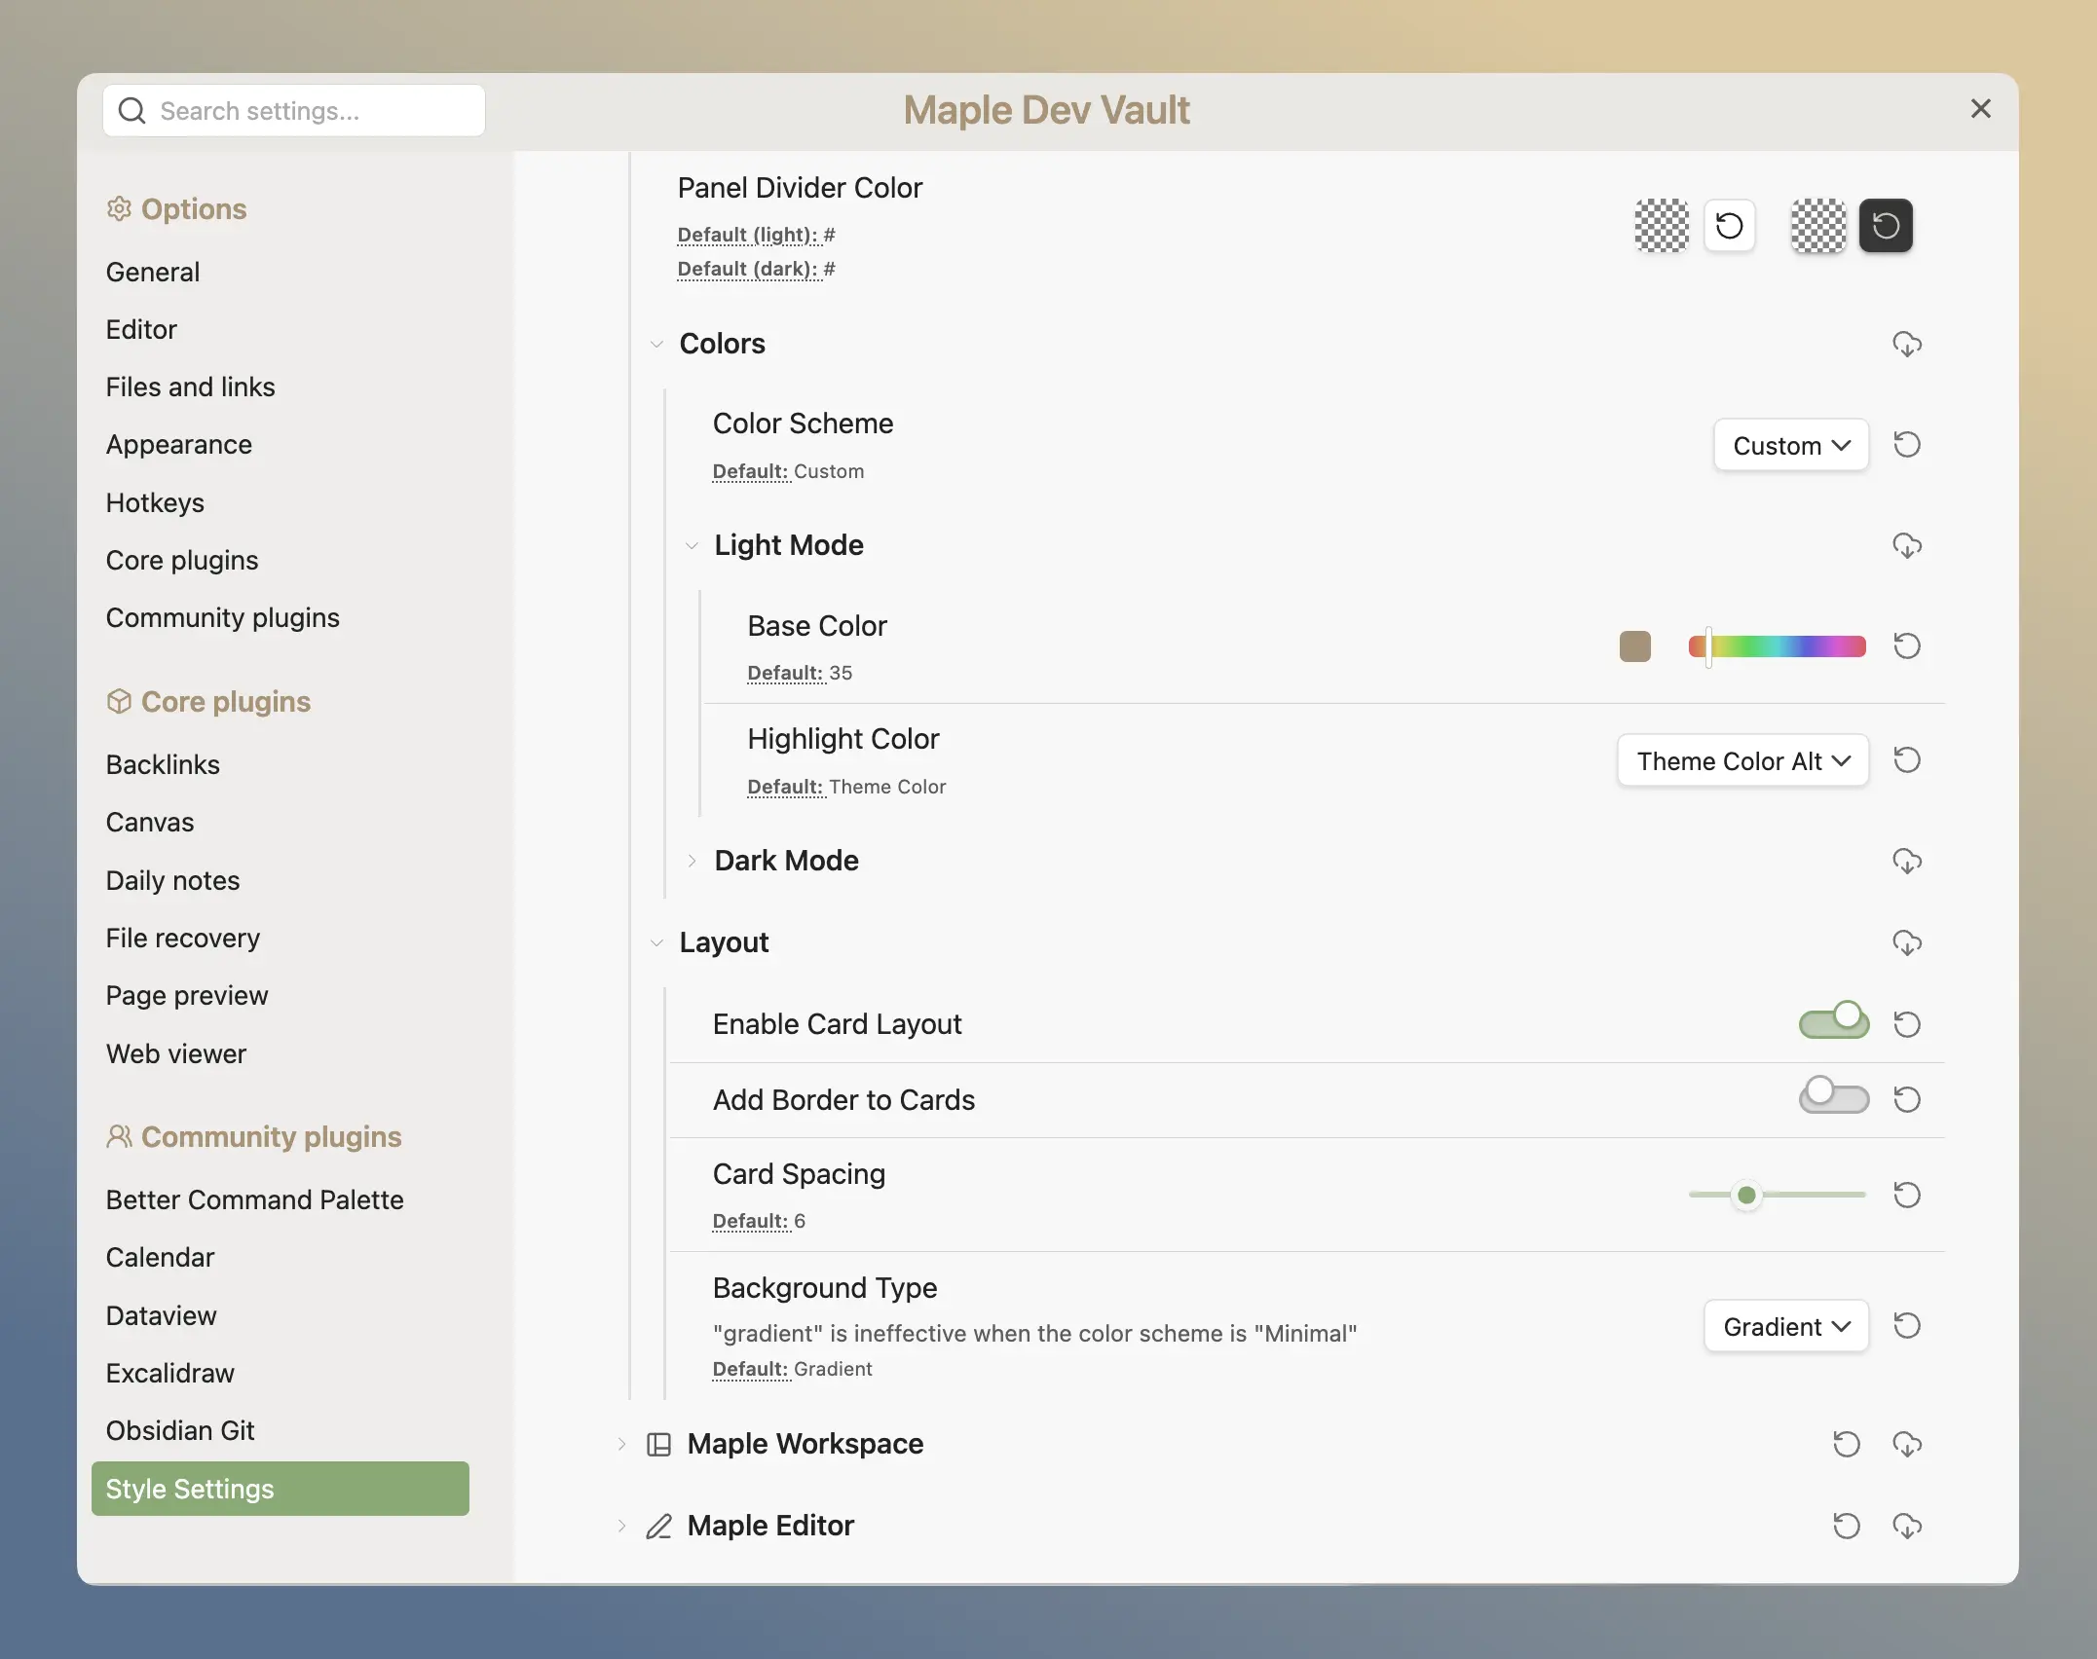Reset Panel Divider dark color
This screenshot has width=2097, height=1659.
pos(1886,226)
